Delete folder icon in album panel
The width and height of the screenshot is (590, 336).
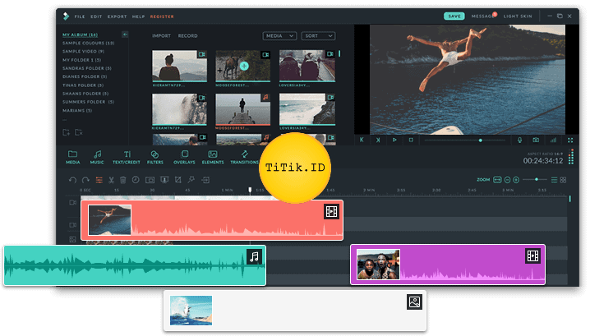79,132
